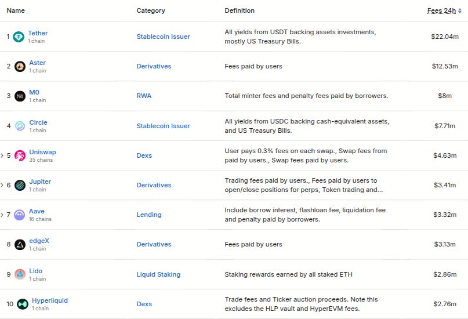The width and height of the screenshot is (468, 319).
Task: Open the Aave protocol link
Action: pyautogui.click(x=37, y=211)
